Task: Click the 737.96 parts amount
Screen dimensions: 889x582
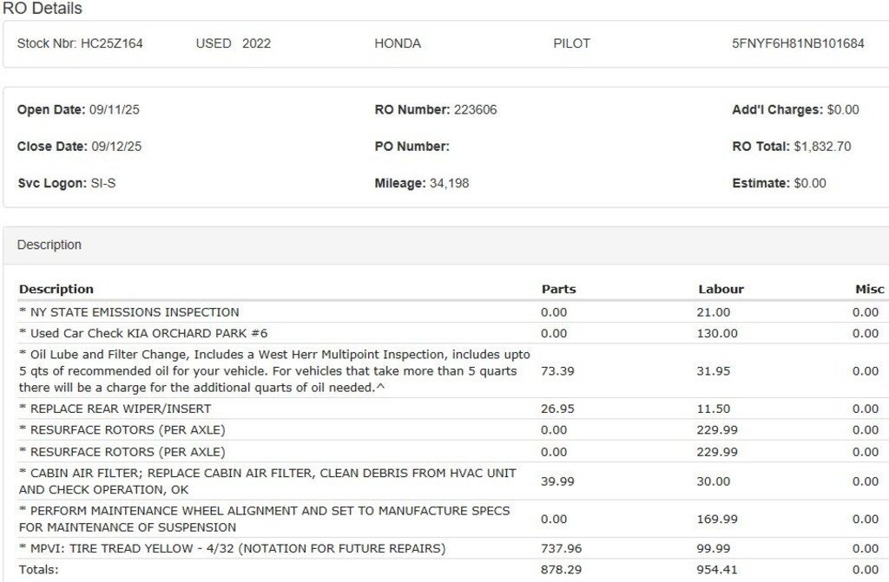Action: point(559,548)
